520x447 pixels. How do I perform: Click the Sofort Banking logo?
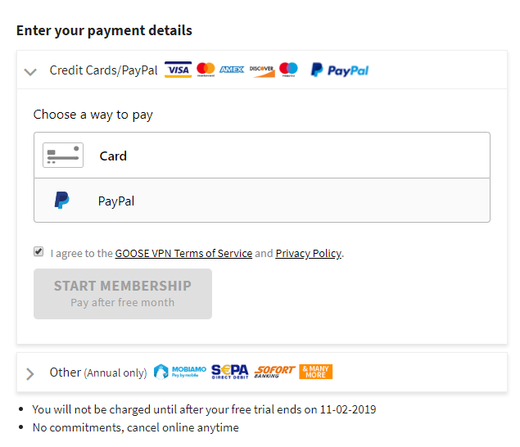(x=274, y=372)
